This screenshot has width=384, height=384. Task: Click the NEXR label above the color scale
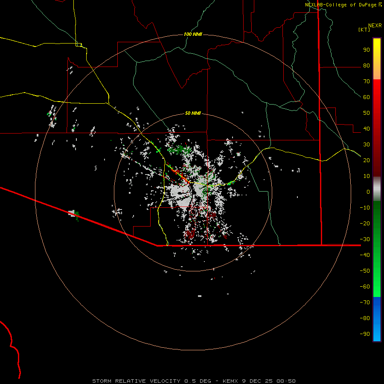tap(375, 25)
